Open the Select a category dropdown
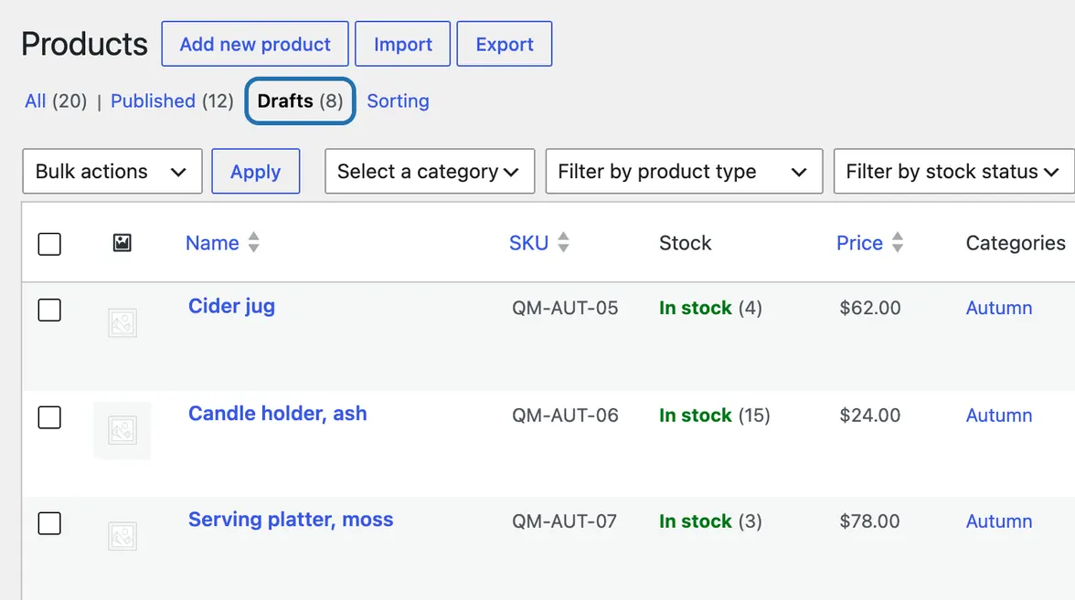 [x=430, y=172]
